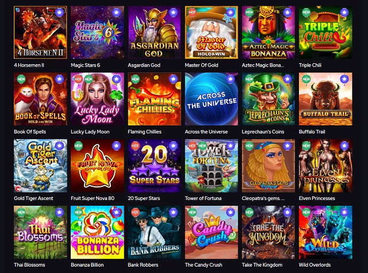Click the star icon on Bank Robbers tile

[173, 212]
